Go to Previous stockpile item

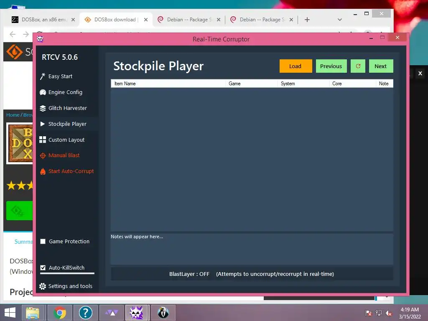pos(331,66)
